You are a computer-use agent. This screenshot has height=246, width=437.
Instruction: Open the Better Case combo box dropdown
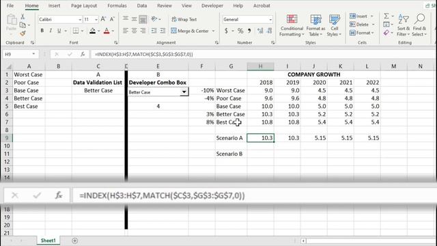pyautogui.click(x=184, y=92)
